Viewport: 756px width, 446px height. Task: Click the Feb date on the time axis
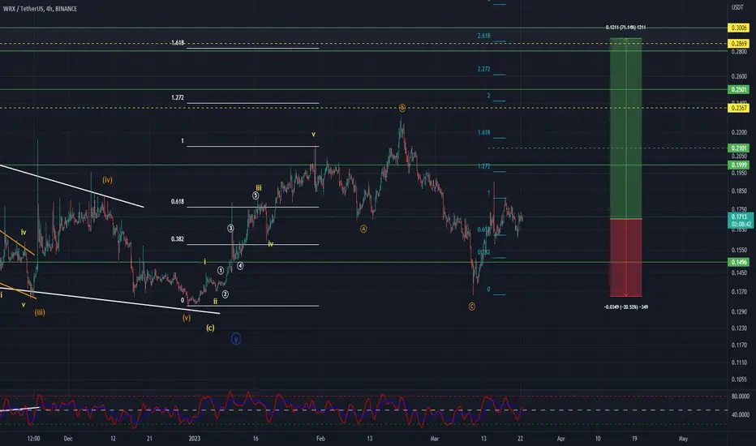pyautogui.click(x=320, y=438)
